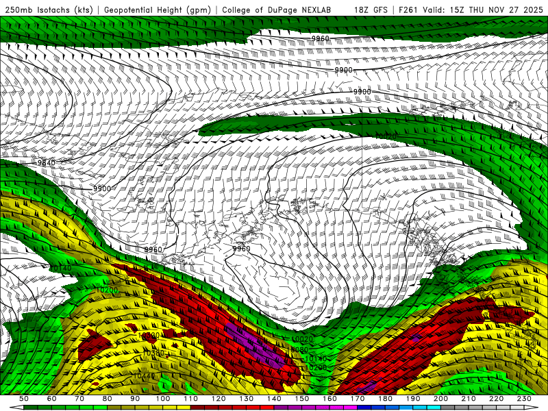Click the colorbar value 100
Viewport: 548px width, 411px height.
point(163,399)
